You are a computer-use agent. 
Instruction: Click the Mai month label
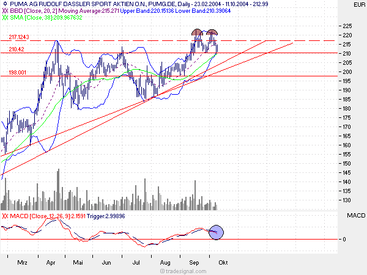[78, 262]
